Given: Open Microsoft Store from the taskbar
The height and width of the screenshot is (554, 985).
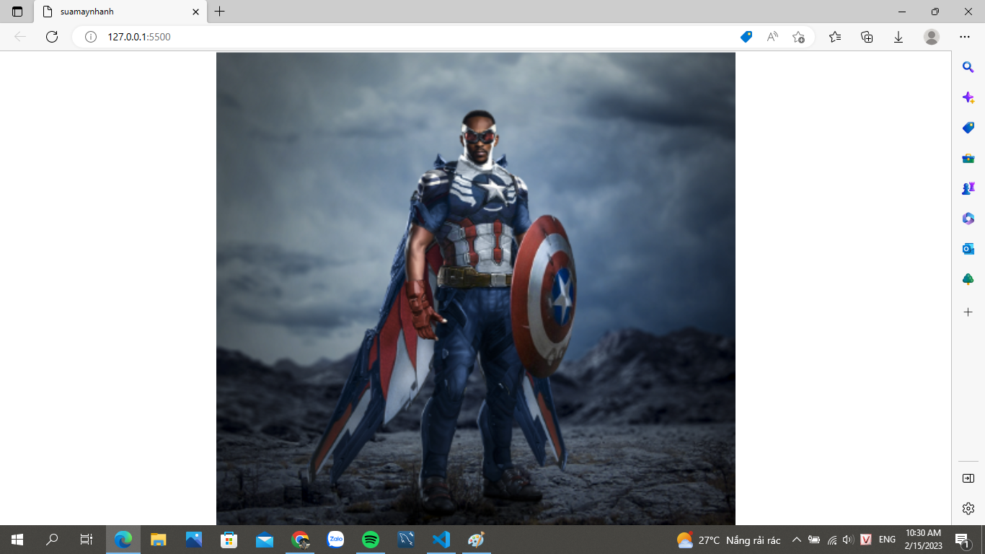Looking at the screenshot, I should [x=229, y=540].
